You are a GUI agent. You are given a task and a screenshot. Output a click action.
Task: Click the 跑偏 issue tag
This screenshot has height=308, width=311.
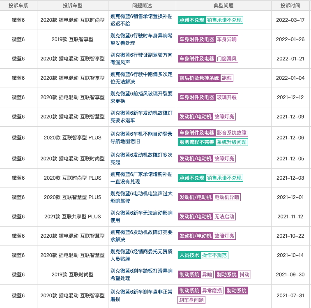[227, 78]
